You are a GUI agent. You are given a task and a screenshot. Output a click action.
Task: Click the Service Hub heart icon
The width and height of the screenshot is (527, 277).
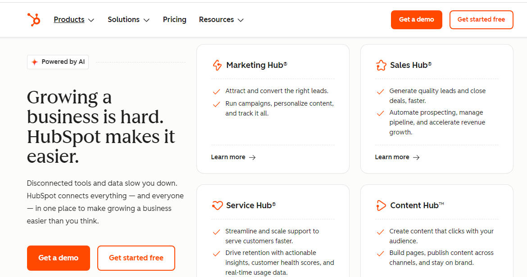point(217,206)
